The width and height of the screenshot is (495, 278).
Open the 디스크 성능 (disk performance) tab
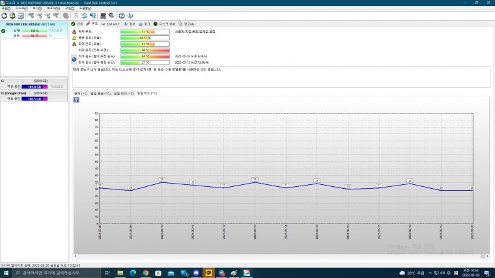(x=164, y=24)
